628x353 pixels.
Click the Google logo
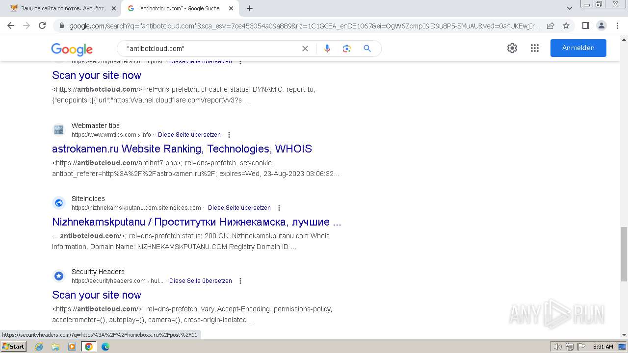[x=72, y=49]
